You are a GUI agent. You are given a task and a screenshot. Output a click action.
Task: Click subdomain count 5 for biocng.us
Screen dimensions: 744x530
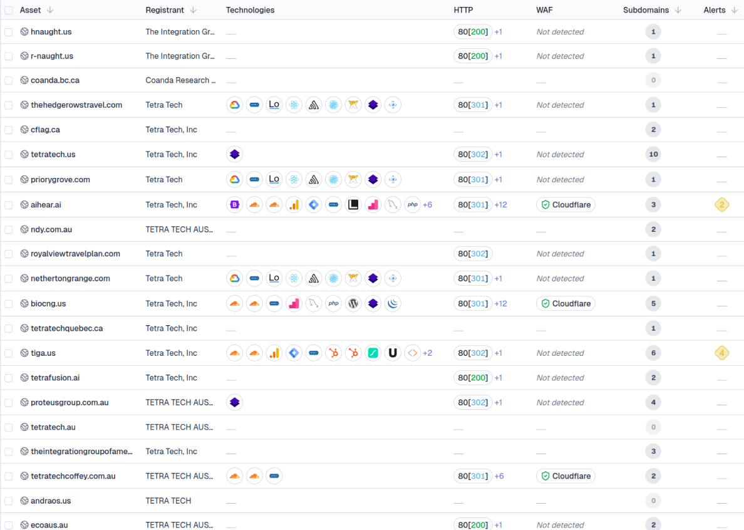(x=653, y=303)
